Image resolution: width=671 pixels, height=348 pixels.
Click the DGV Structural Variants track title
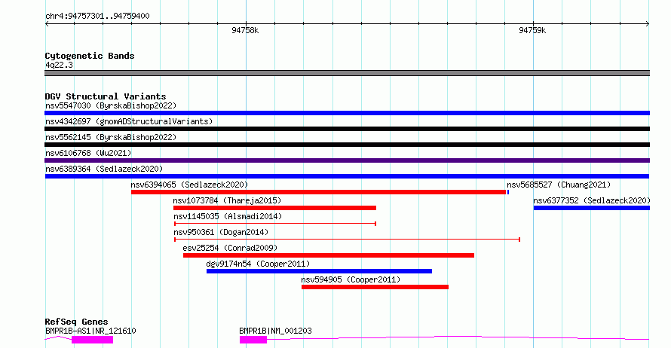(x=106, y=96)
